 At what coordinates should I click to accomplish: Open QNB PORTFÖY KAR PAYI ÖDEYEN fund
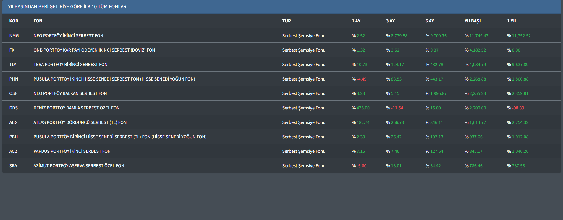click(94, 50)
